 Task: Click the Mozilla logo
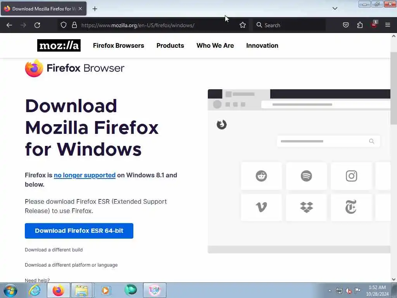[x=59, y=45]
